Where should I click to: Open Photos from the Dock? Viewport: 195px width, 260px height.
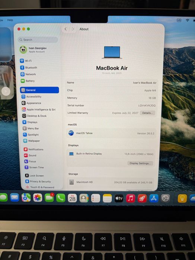click(x=38, y=198)
